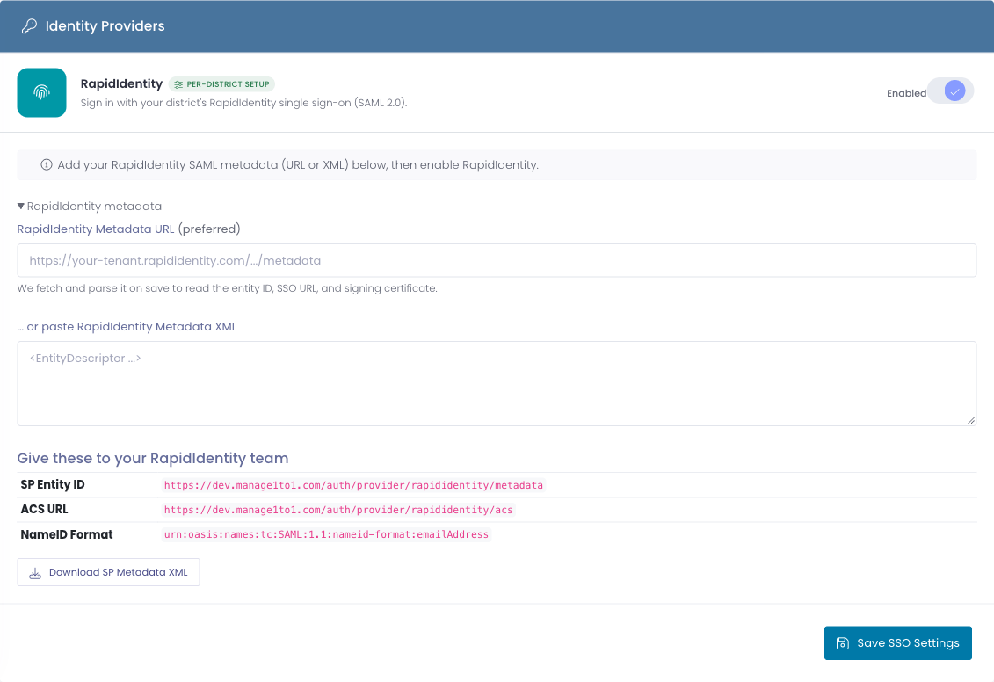Image resolution: width=994 pixels, height=682 pixels.
Task: Collapse the RapidIdentity metadata section
Action: point(90,206)
